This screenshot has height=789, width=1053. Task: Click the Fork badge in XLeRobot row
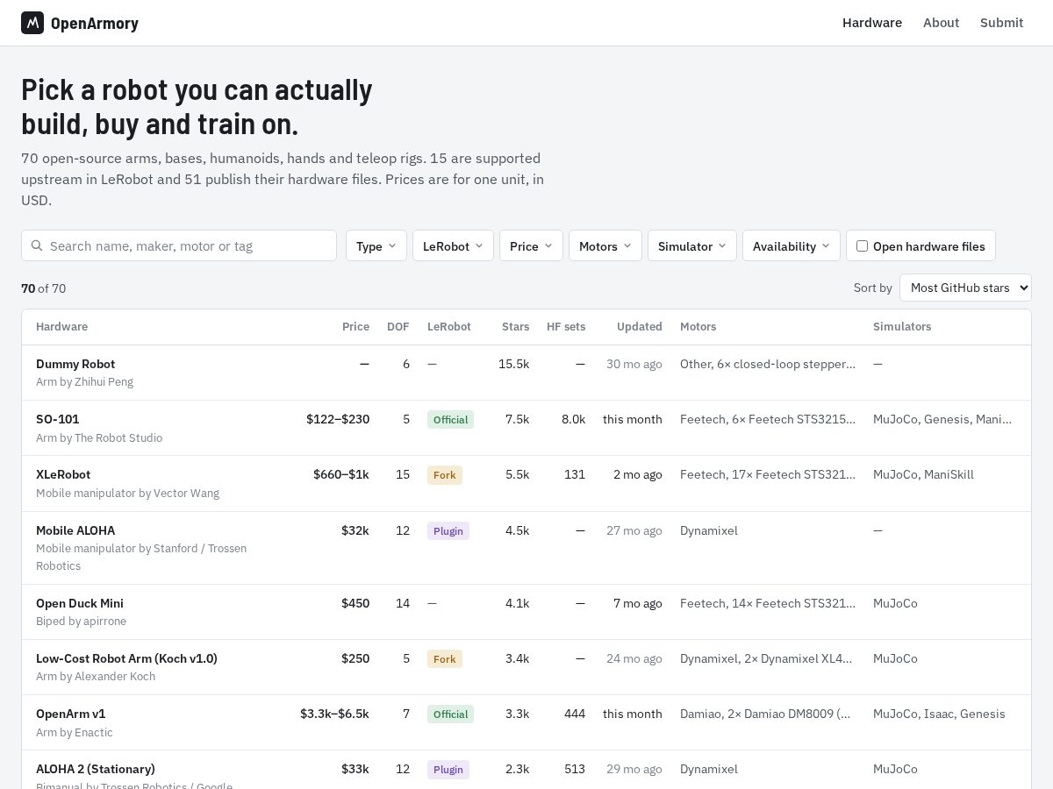(x=445, y=474)
